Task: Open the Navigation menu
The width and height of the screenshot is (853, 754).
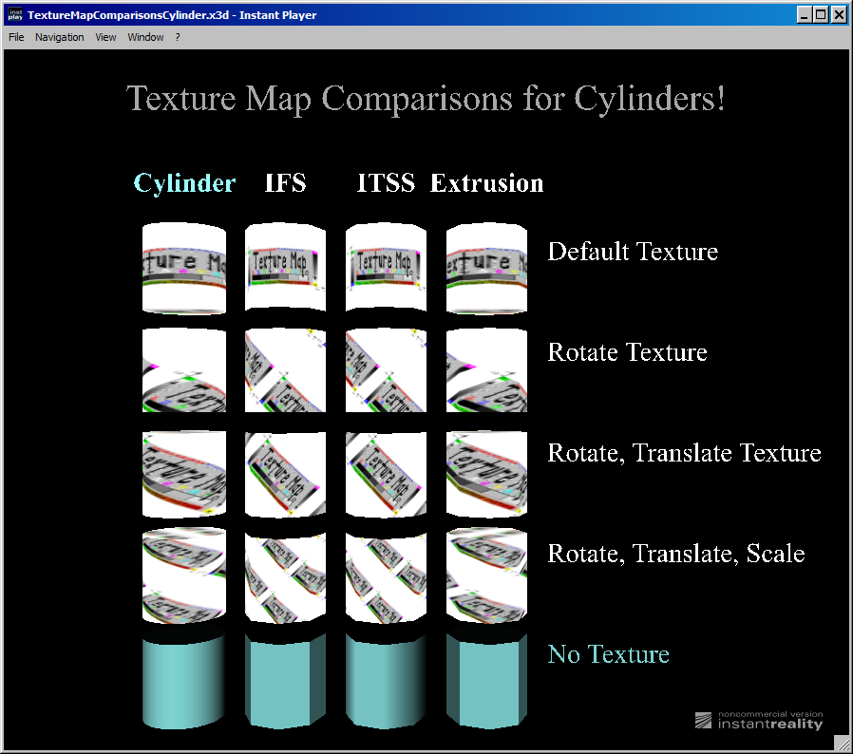Action: pyautogui.click(x=59, y=37)
